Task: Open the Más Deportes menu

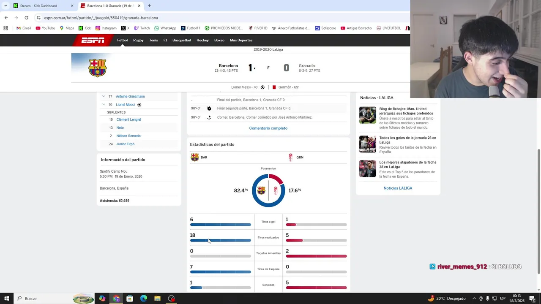Action: tap(241, 40)
